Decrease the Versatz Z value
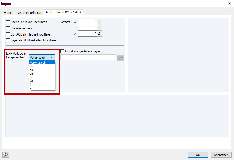 [99, 35]
